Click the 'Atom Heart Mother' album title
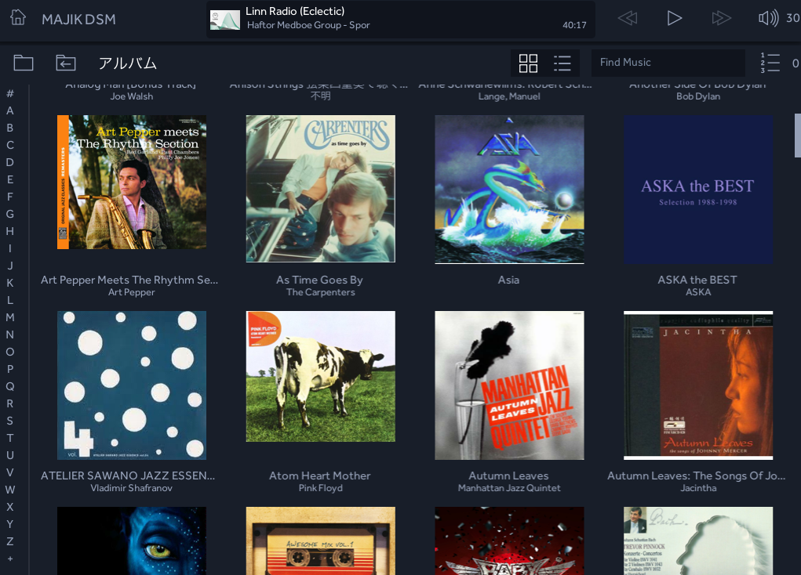The height and width of the screenshot is (575, 801). 320,476
